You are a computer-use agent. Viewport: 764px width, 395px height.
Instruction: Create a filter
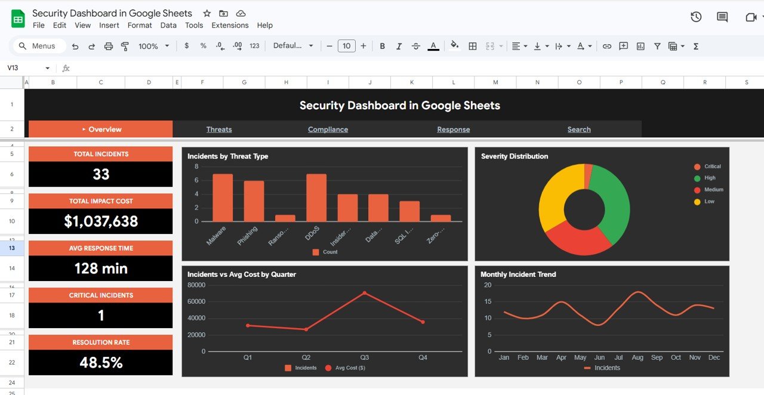pos(657,46)
